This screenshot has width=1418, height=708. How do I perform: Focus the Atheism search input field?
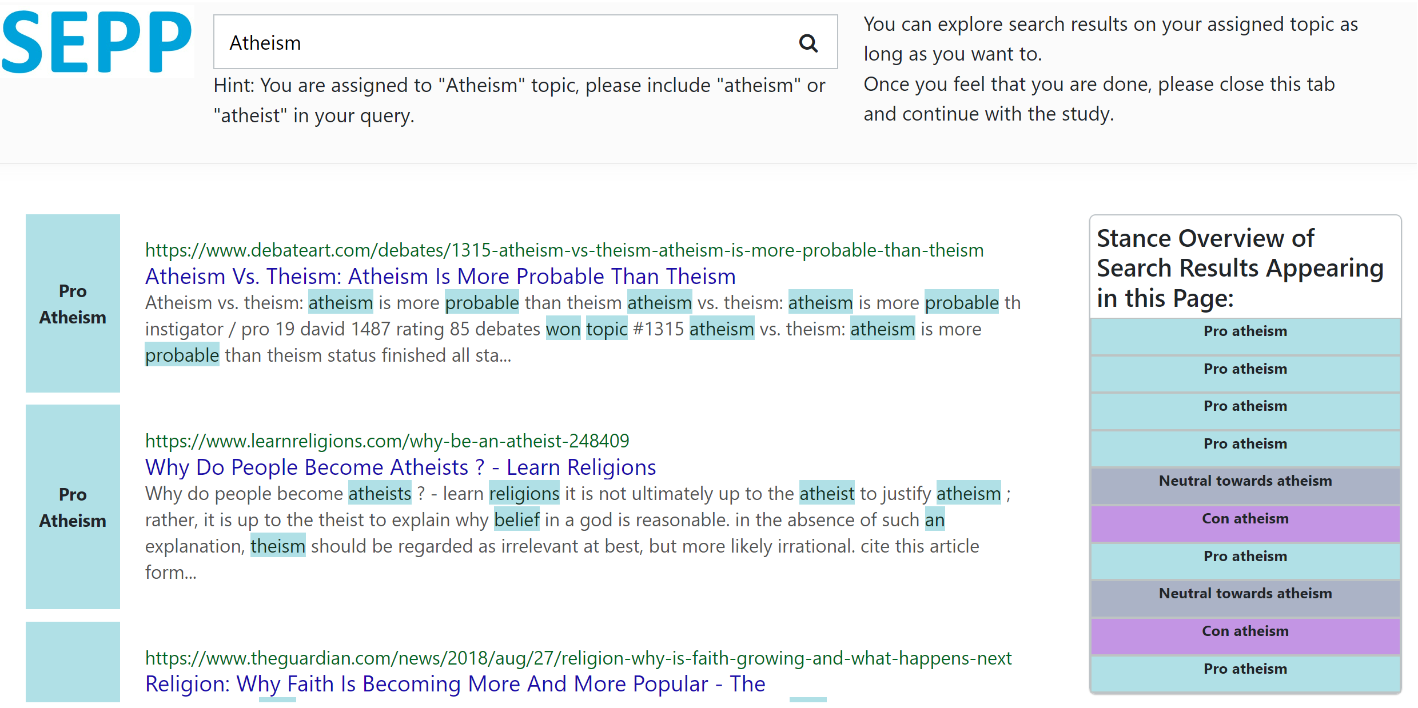(525, 42)
